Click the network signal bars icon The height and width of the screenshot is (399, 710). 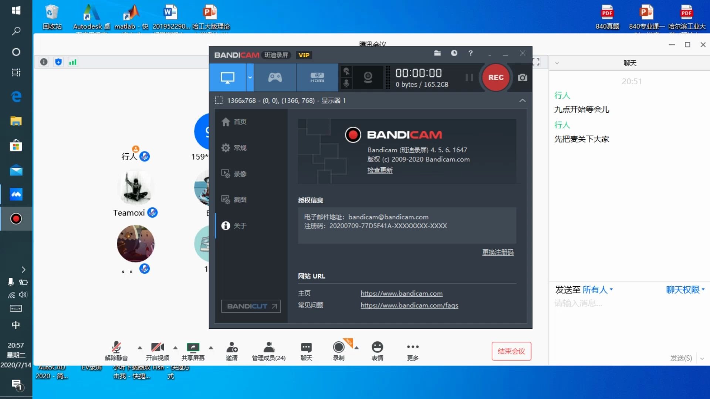pos(73,62)
